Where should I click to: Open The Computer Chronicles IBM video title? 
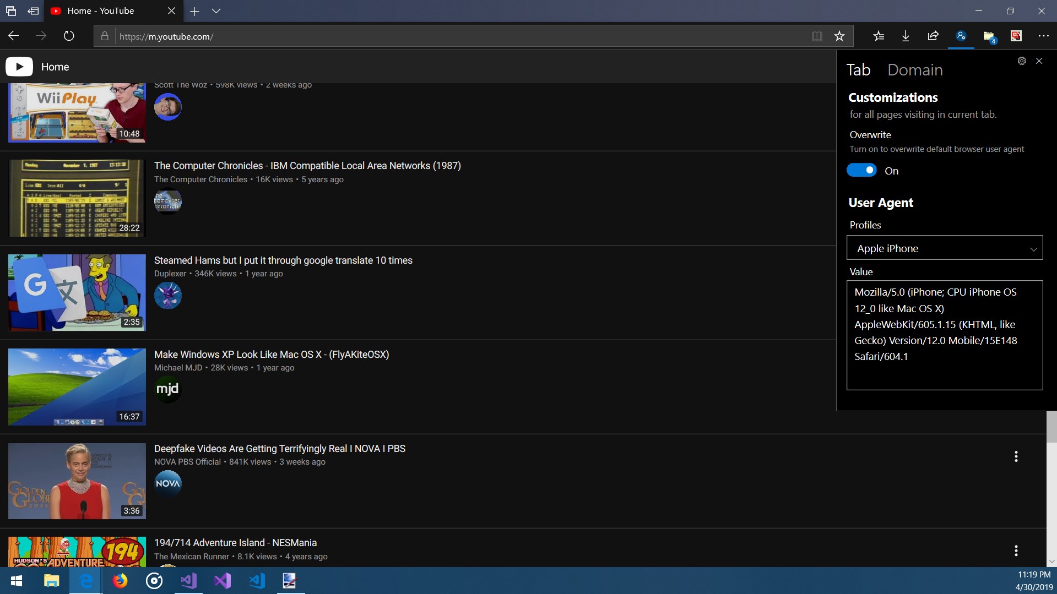coord(307,166)
